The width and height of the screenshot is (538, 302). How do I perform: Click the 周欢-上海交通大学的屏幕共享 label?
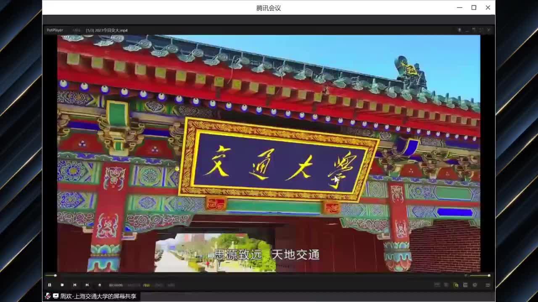pos(98,296)
